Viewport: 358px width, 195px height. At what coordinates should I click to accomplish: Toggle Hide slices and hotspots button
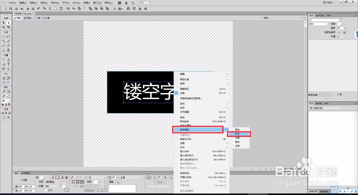(x=4, y=82)
